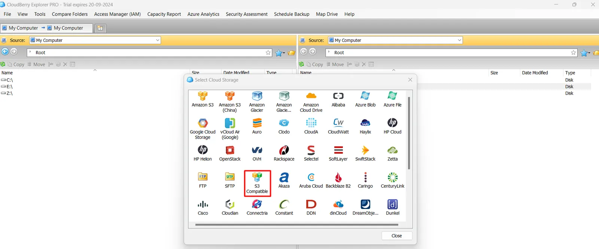Click horizontal scrollbar in cloud storage dialog

coord(297,225)
